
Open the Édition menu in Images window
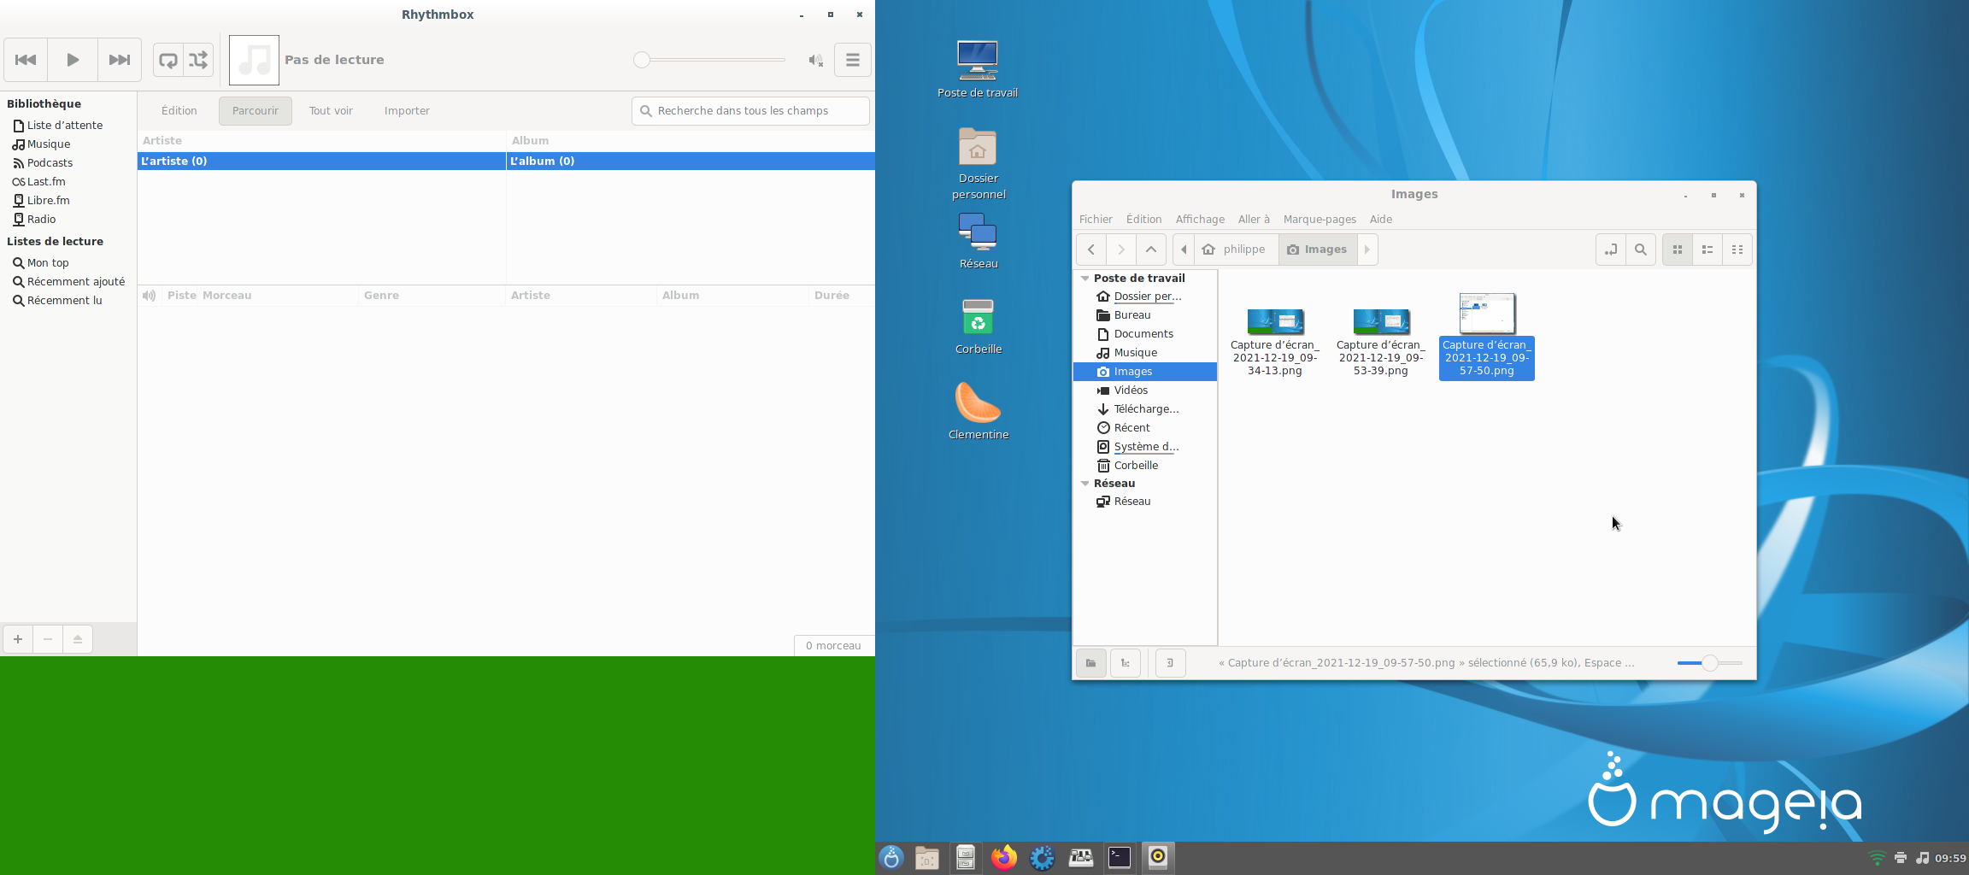point(1143,220)
